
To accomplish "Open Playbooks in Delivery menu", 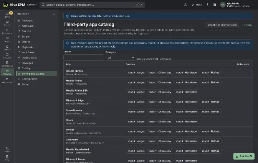I will (x=36, y=47).
